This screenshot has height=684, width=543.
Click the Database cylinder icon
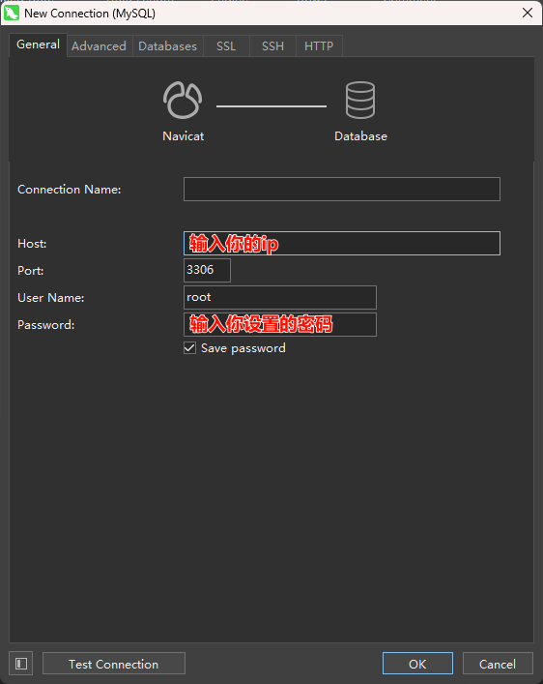pos(360,101)
